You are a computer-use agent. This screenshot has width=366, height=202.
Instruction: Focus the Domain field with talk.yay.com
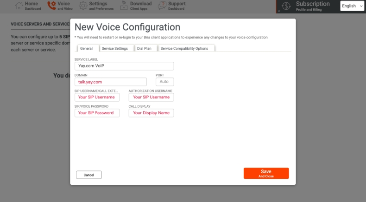click(110, 82)
